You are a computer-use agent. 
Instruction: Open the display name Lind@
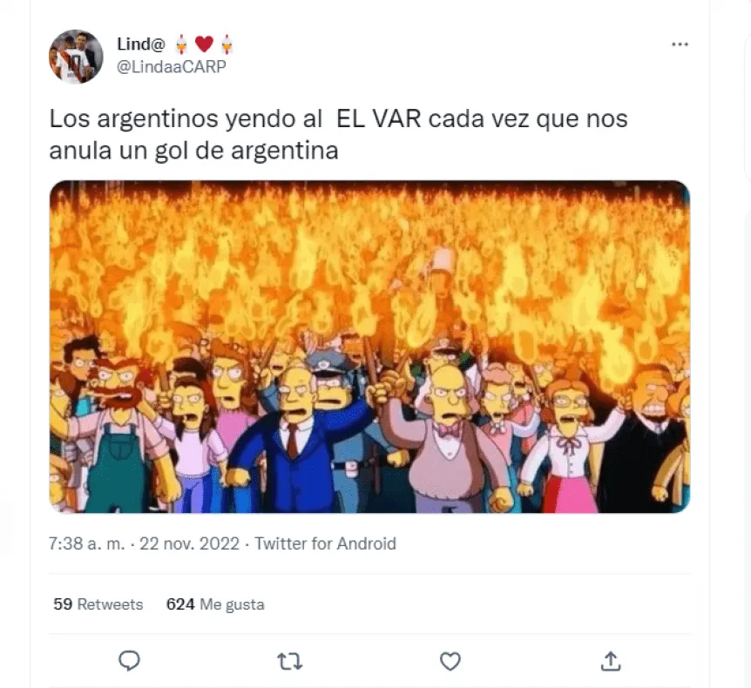tap(141, 44)
